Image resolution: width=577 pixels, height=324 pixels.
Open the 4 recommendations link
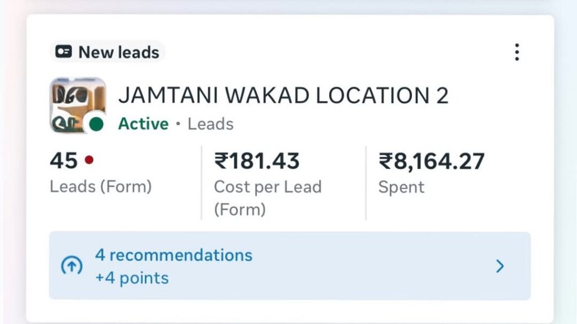pyautogui.click(x=174, y=255)
